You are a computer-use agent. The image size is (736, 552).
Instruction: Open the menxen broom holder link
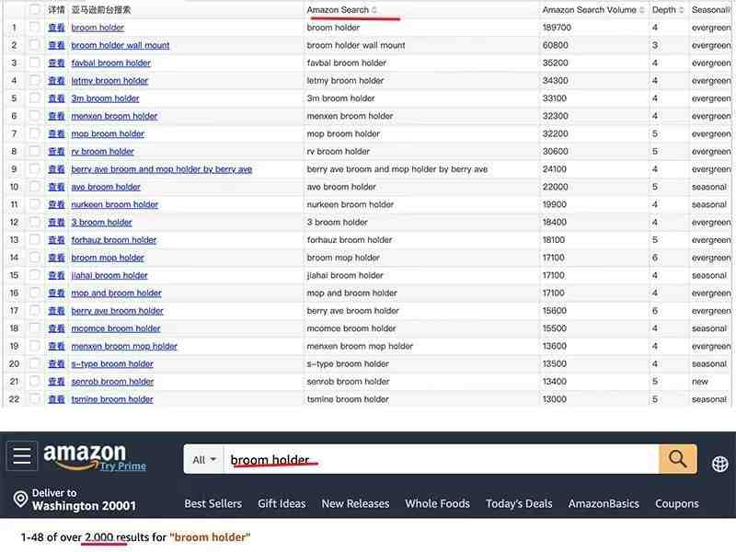(114, 116)
